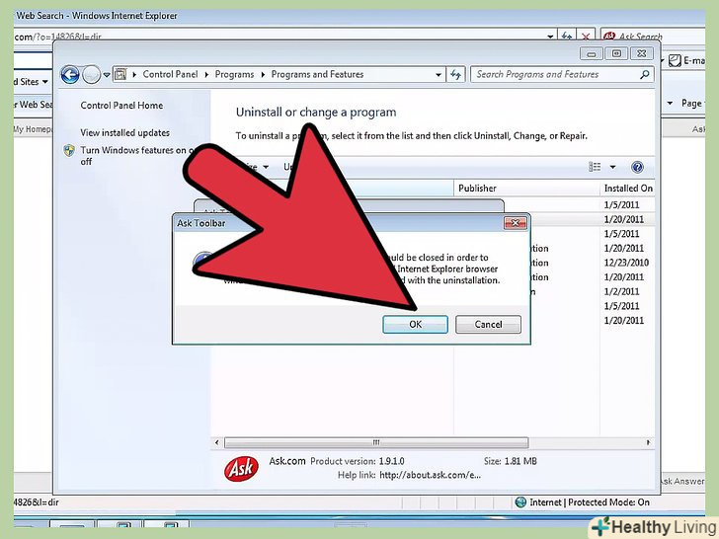The width and height of the screenshot is (719, 539).
Task: Click Programs and Features breadcrumb
Action: click(x=317, y=74)
